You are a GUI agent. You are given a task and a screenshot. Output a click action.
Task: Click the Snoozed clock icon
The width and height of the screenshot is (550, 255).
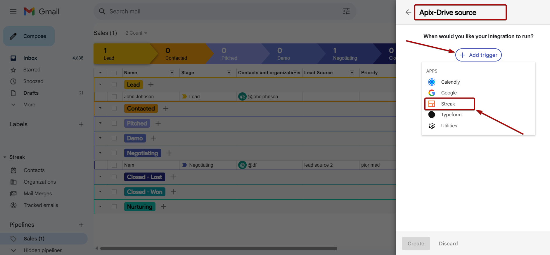point(13,81)
